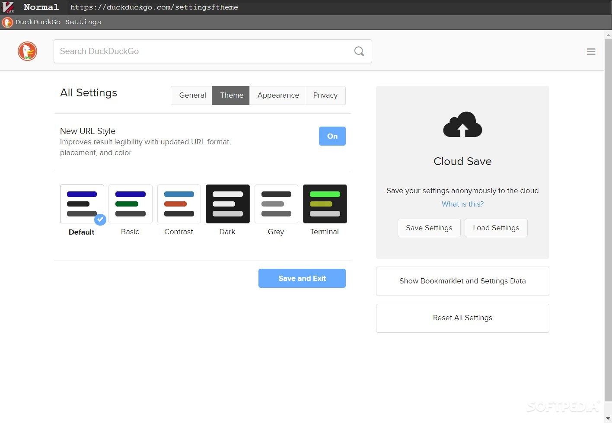Click the Normal mode indicator
The image size is (612, 423).
point(41,7)
